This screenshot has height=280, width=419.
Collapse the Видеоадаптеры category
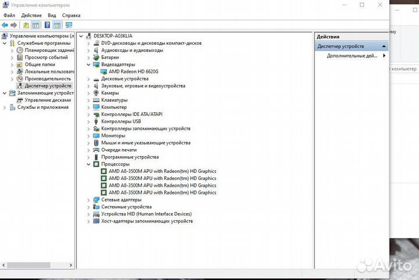pos(88,65)
